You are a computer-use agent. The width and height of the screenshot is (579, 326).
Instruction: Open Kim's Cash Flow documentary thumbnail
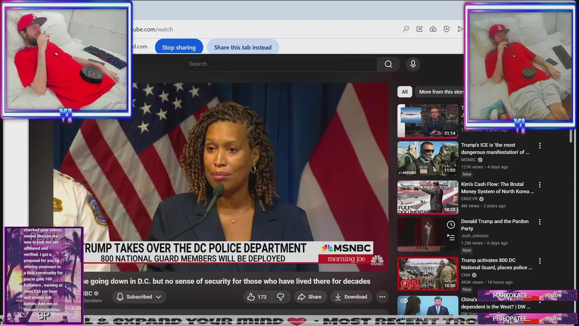[428, 197]
